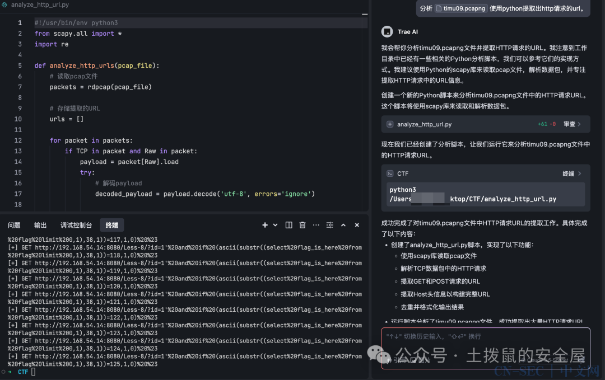Click the '# 读取pcap文件' comment
Image resolution: width=605 pixels, height=380 pixels.
(73, 76)
